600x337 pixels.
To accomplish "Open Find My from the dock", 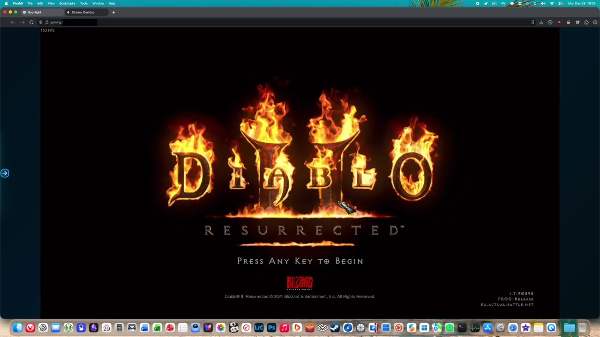I will (449, 328).
